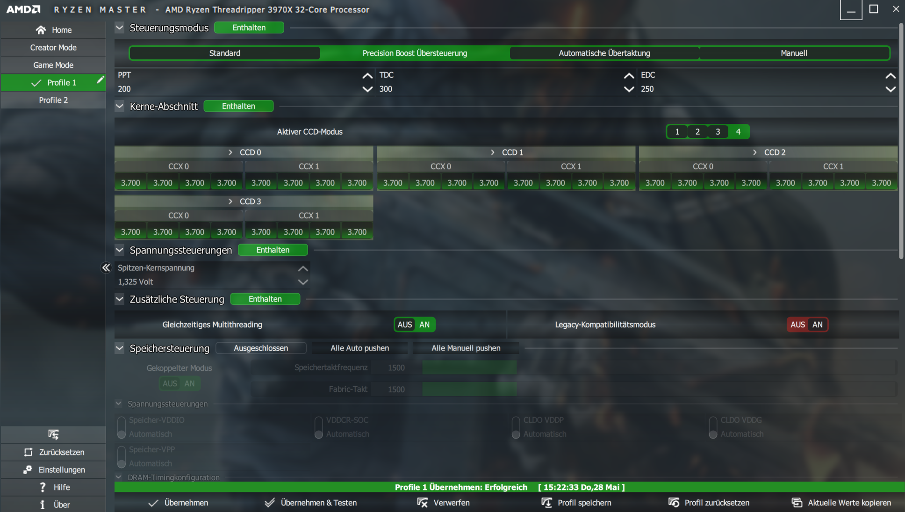Image resolution: width=905 pixels, height=512 pixels.
Task: Collapse the Kerne-Abschnitt section
Action: pos(120,106)
